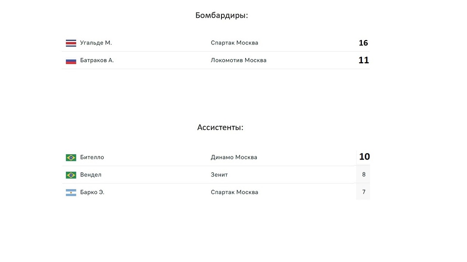
Task: Open player Батраков А. profile
Action: [97, 61]
